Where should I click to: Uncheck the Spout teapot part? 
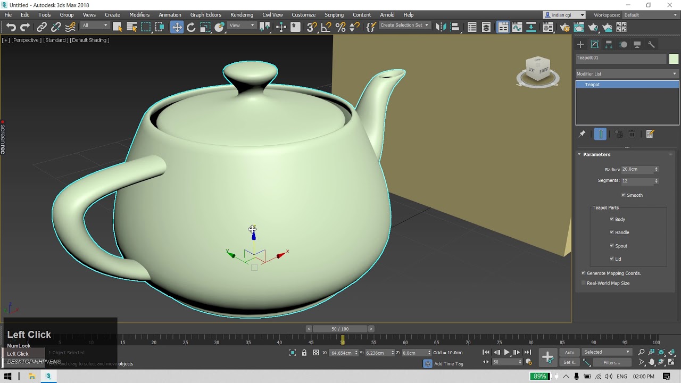612,245
